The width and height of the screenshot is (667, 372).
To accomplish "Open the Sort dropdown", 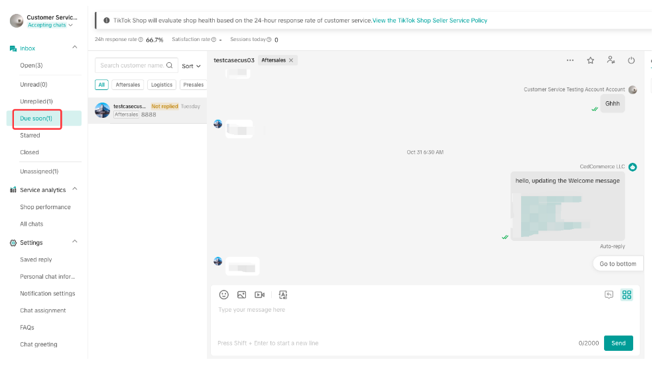I will click(x=192, y=66).
